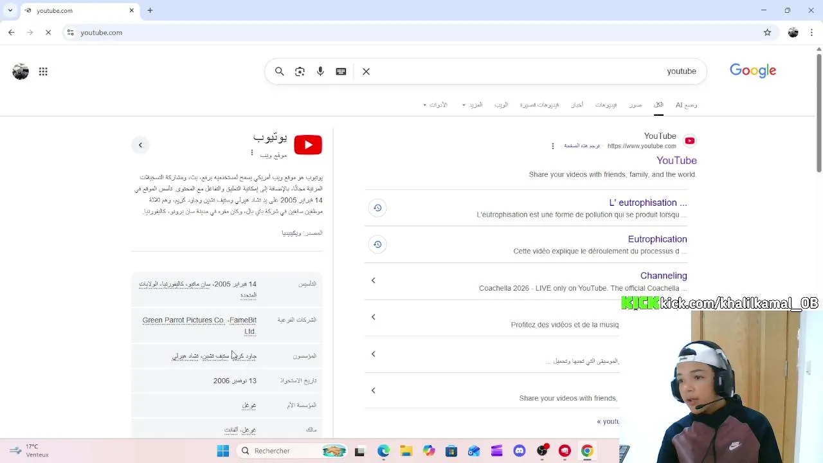Switch to the فيديوهات (Videos) tab
The width and height of the screenshot is (823, 463).
tap(606, 105)
